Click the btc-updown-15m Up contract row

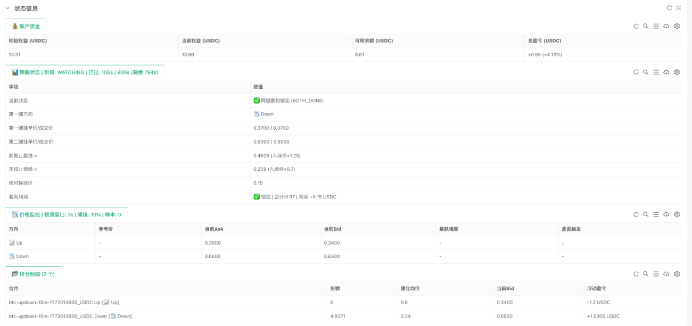(343, 302)
